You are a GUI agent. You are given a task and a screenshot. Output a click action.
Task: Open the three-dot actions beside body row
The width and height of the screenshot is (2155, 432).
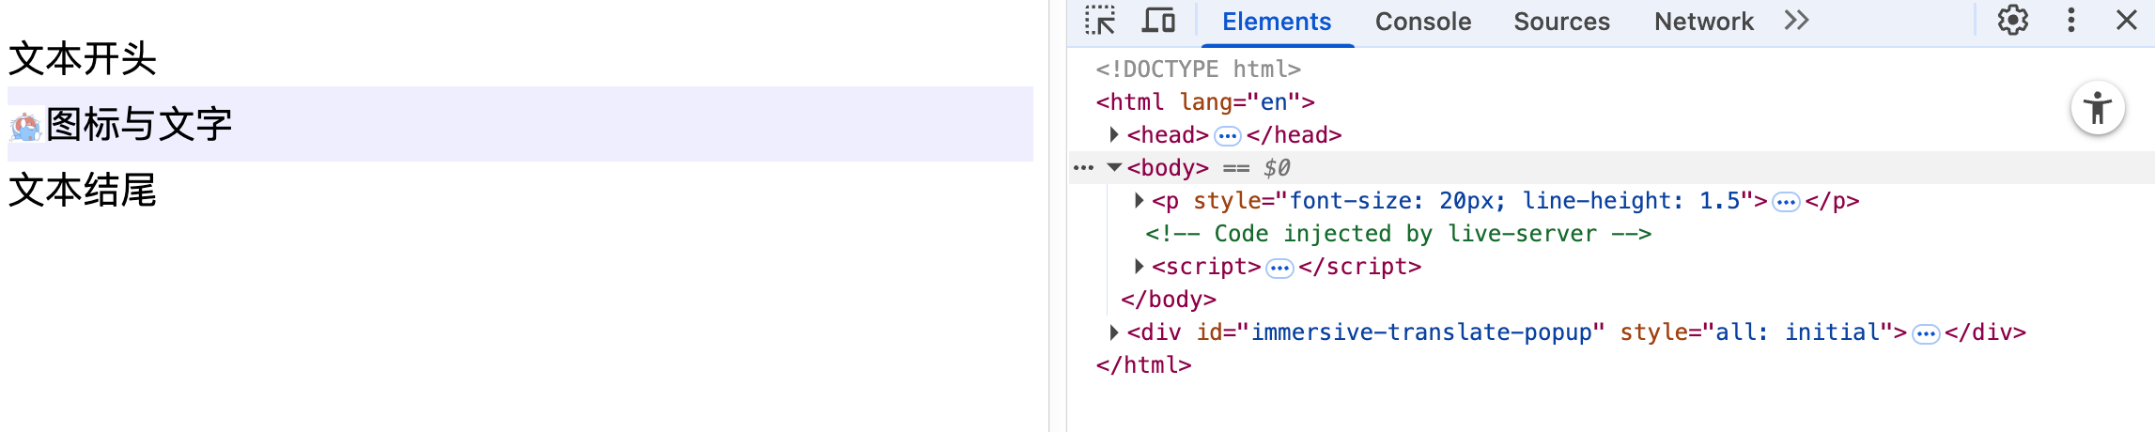(1084, 168)
